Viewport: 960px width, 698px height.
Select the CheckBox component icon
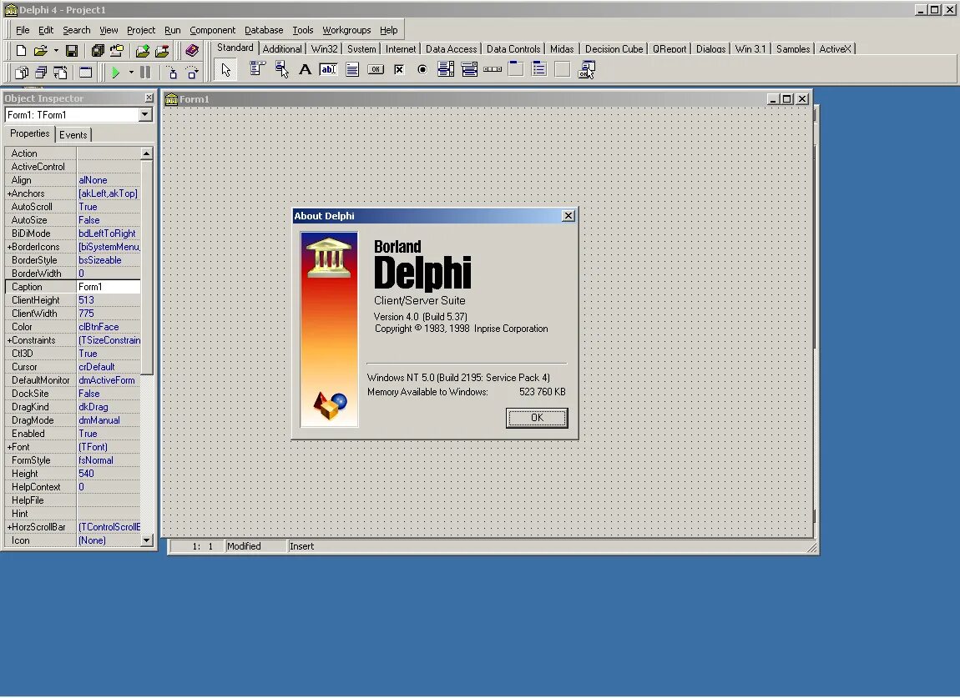click(x=399, y=69)
